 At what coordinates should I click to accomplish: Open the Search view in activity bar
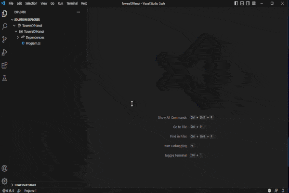pyautogui.click(x=5, y=27)
